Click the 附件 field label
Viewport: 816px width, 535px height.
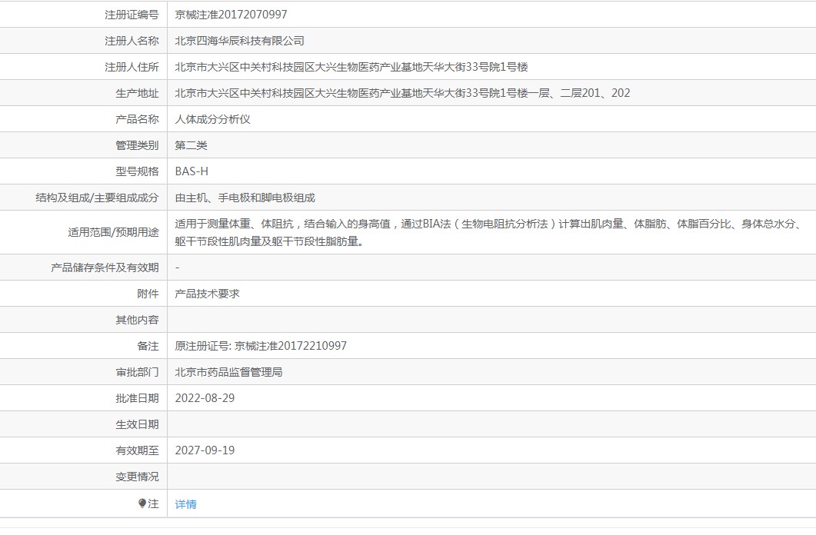[148, 294]
